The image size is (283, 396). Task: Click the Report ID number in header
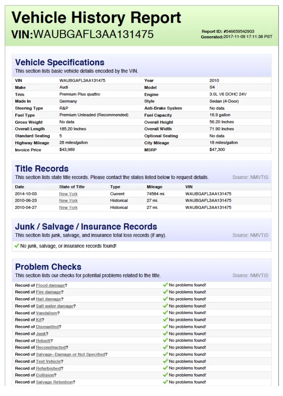[x=239, y=31]
